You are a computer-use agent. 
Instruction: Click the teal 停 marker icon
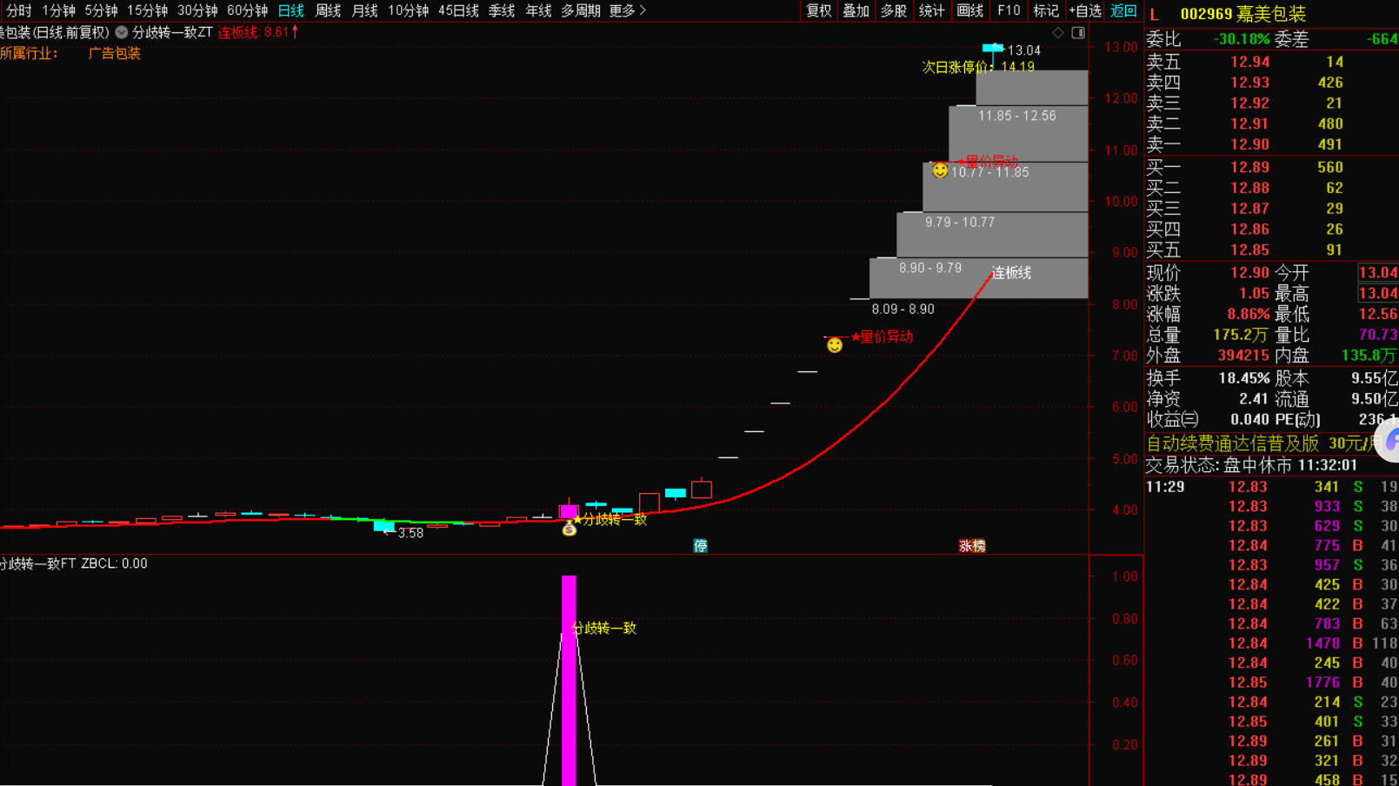tap(700, 546)
